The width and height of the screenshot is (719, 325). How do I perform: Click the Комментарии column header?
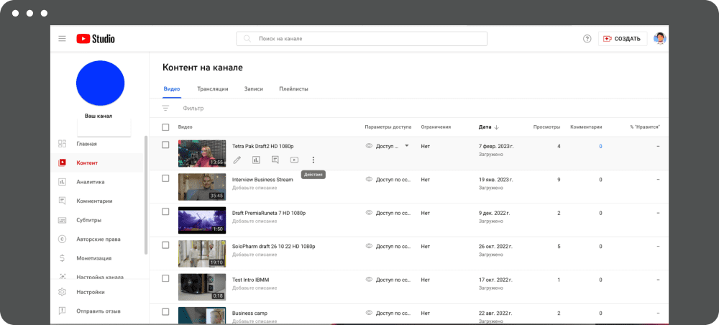point(586,127)
